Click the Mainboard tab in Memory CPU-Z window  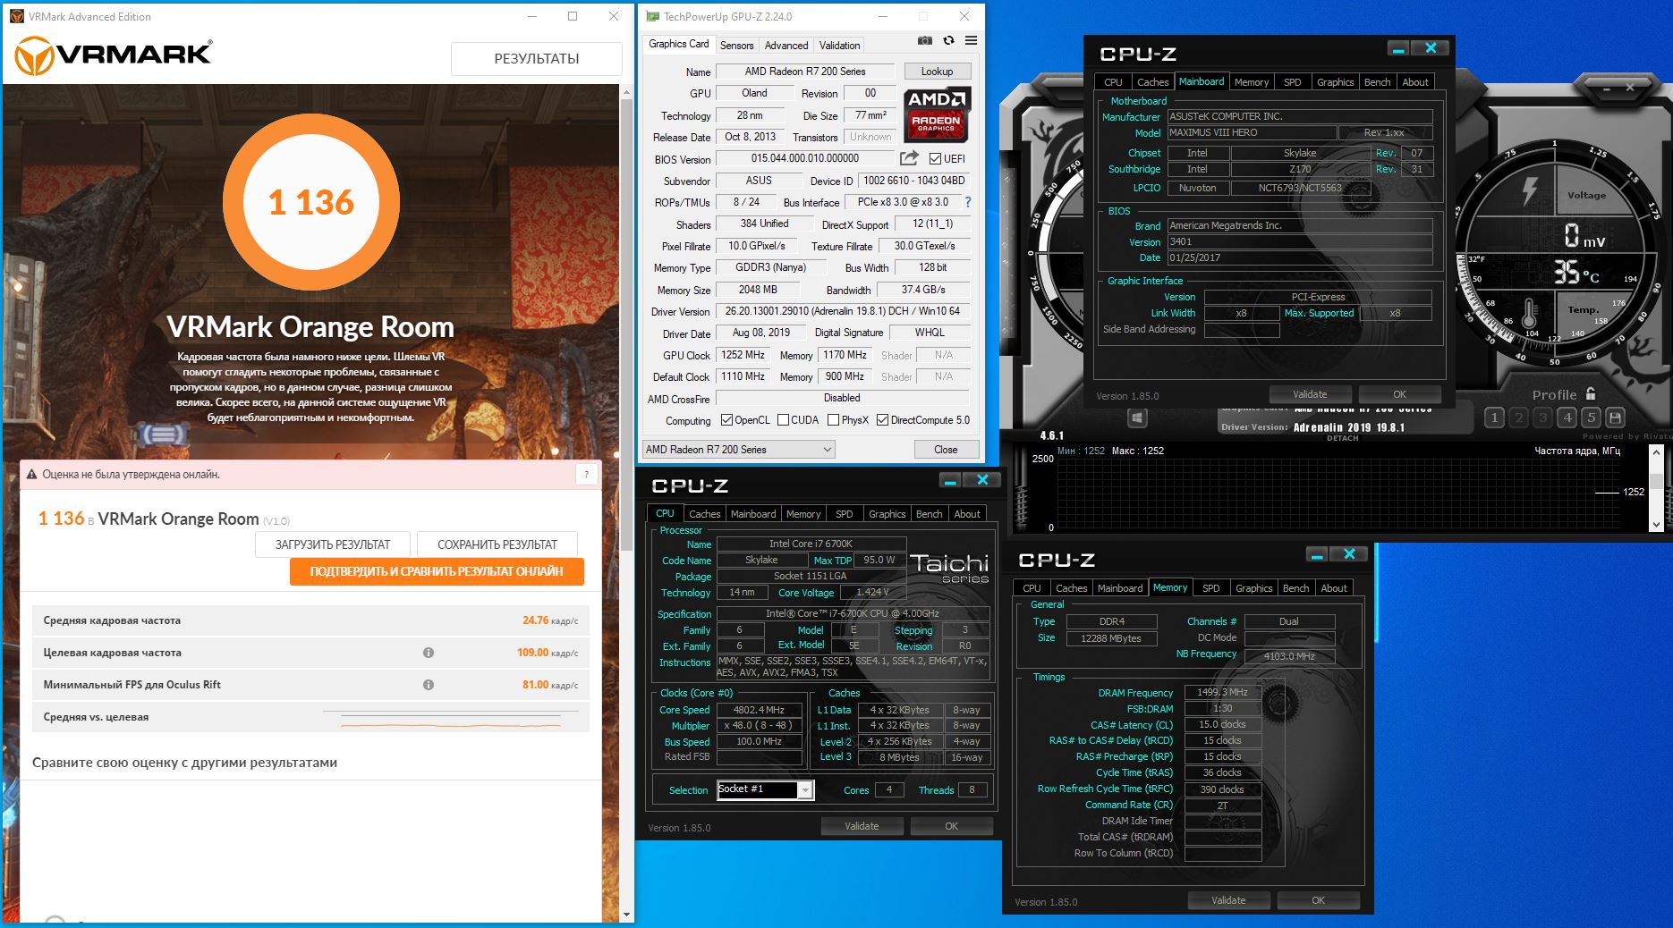[1120, 588]
